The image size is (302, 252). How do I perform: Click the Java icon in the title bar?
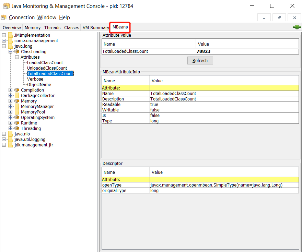pos(7,6)
